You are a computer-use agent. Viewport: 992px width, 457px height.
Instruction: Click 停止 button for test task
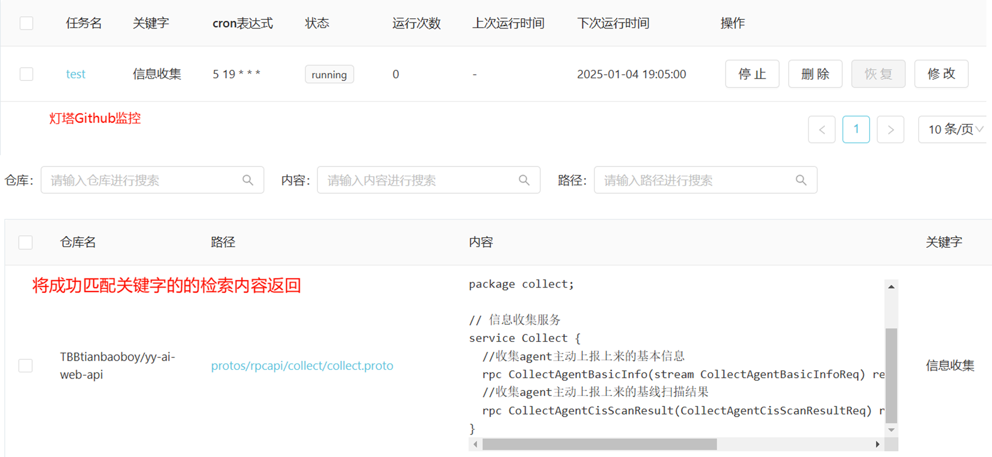click(x=753, y=74)
